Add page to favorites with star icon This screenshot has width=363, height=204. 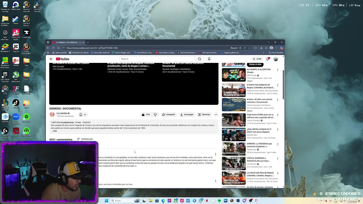(x=249, y=48)
